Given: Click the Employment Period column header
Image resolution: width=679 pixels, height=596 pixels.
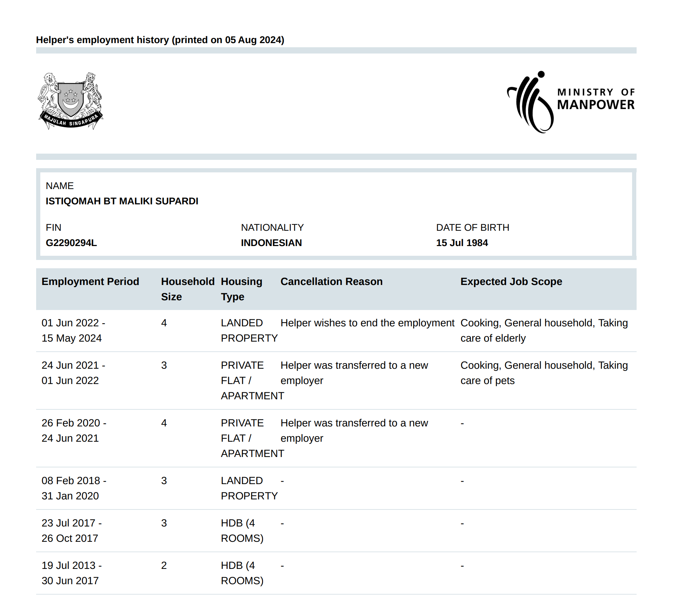Looking at the screenshot, I should (x=90, y=281).
